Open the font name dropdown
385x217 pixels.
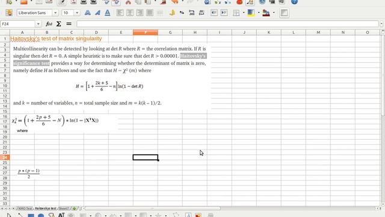[x=55, y=13]
